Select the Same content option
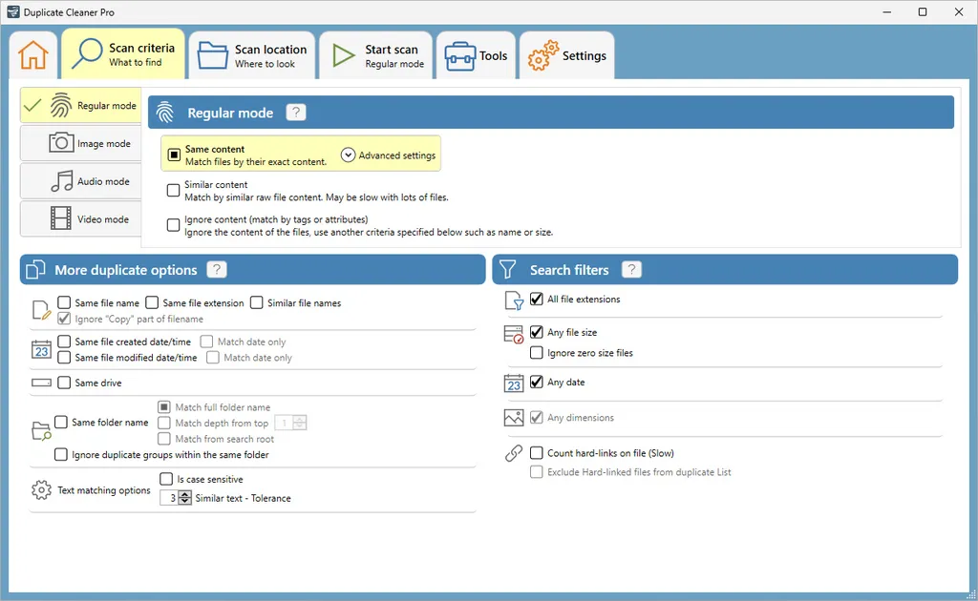Viewport: 978px width, 601px height. (174, 155)
